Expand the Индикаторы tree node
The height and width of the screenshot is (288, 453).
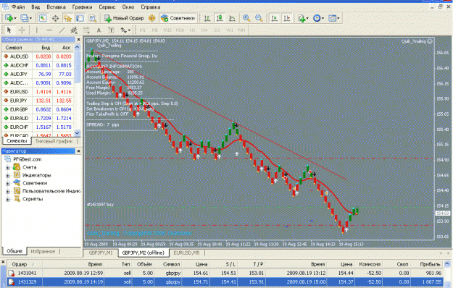tap(8, 175)
